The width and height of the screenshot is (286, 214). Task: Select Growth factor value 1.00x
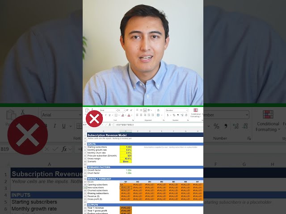tap(126, 170)
